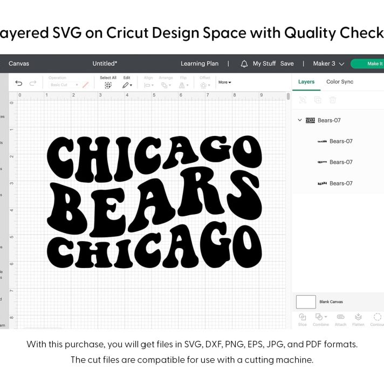Click the Attach tool icon
384x384 pixels.
(340, 317)
